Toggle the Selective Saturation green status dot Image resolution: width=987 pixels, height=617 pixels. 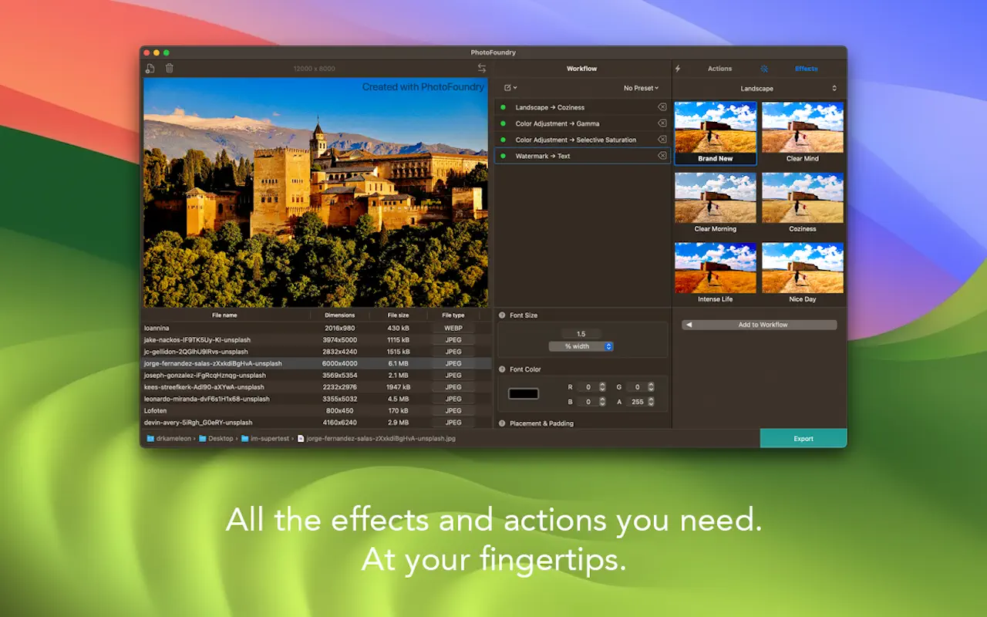[504, 140]
